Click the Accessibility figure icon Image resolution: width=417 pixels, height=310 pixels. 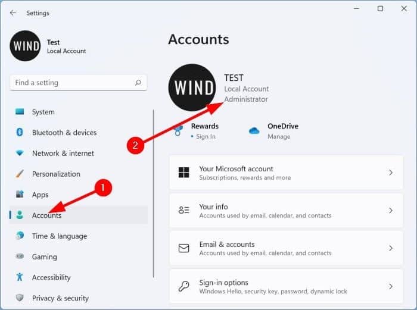pyautogui.click(x=20, y=277)
